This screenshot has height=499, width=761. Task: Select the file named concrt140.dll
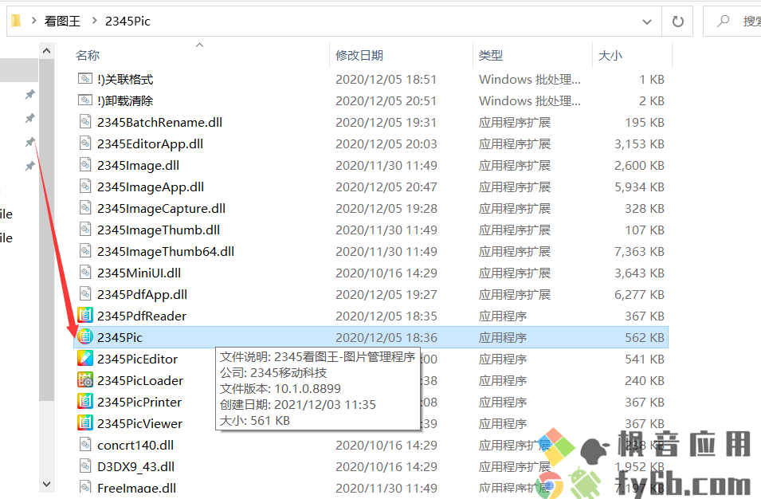[x=135, y=445]
